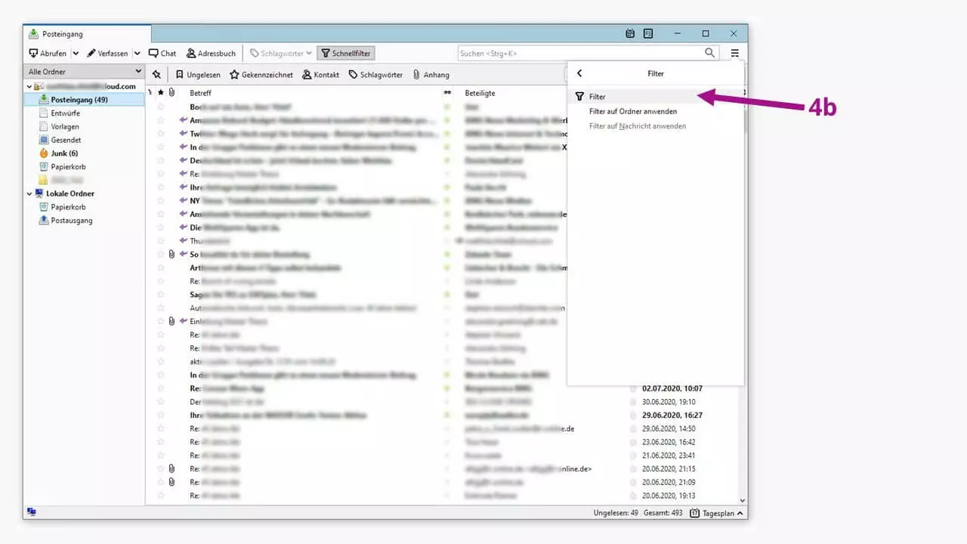This screenshot has height=544, width=967.
Task: Star the message dated 29.06.2020, 14:50
Action: pyautogui.click(x=160, y=428)
